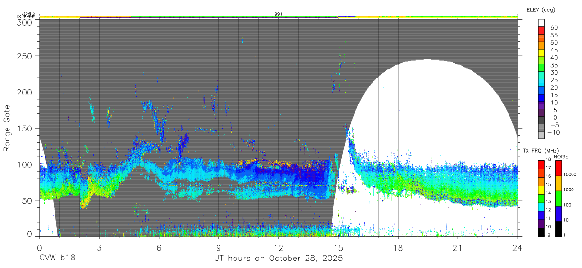Viewport: 582px width, 268px height.
Task: Click the x-axis tick label '6'
Action: (x=159, y=248)
